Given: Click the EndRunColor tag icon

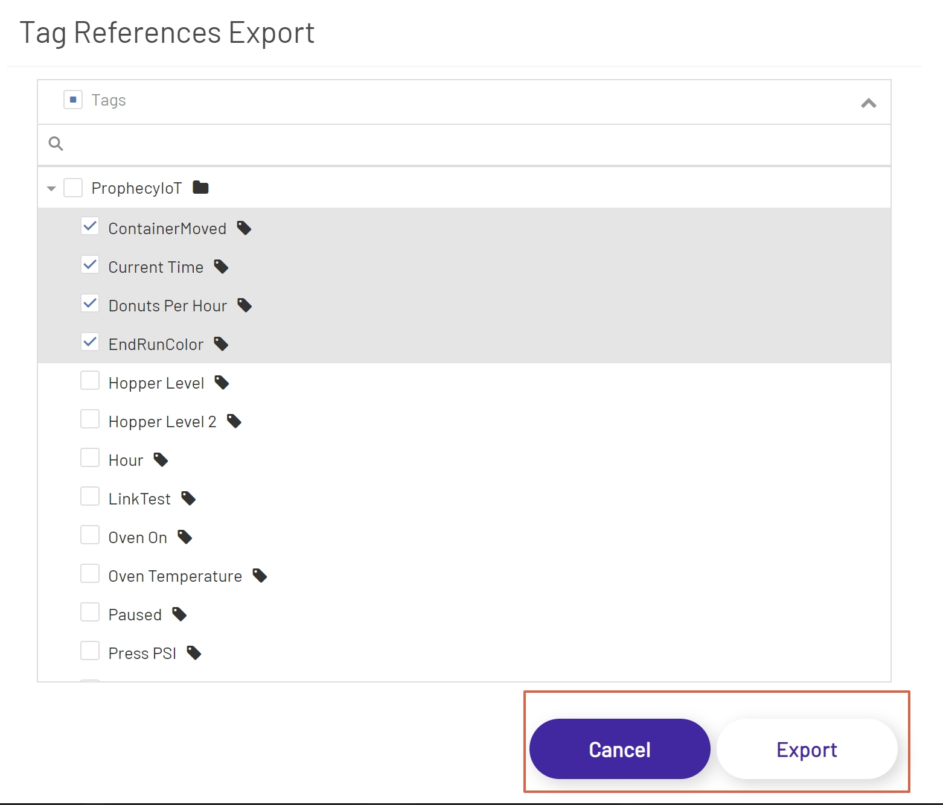Looking at the screenshot, I should tap(221, 343).
